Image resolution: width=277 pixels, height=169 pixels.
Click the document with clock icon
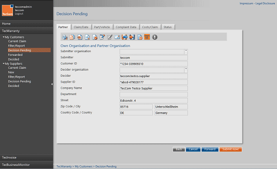coord(139,37)
